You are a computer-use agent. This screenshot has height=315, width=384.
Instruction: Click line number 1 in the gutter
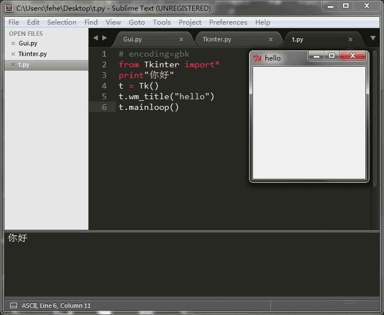coord(105,54)
